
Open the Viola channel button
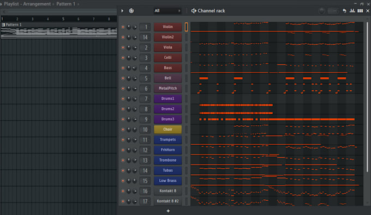167,47
